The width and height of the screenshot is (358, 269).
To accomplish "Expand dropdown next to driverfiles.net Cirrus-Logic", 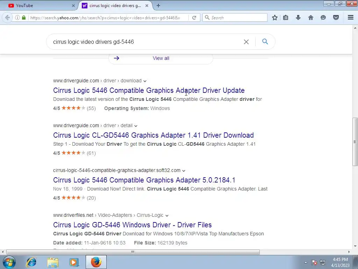I will pyautogui.click(x=167, y=215).
